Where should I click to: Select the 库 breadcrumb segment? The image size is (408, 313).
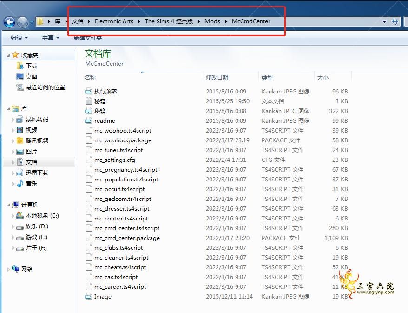58,21
